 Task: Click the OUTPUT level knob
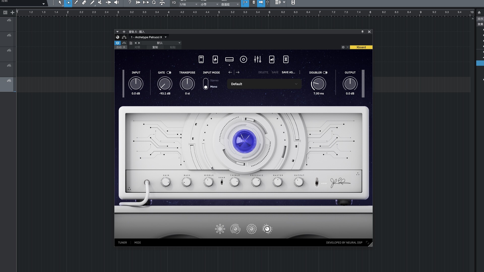coord(350,84)
